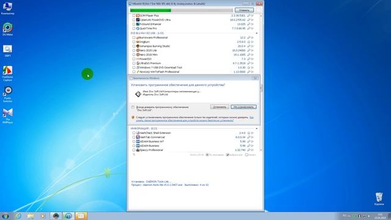Click key icon for Speccy Professional row
Image resolution: width=391 pixels, height=220 pixels.
(249, 150)
